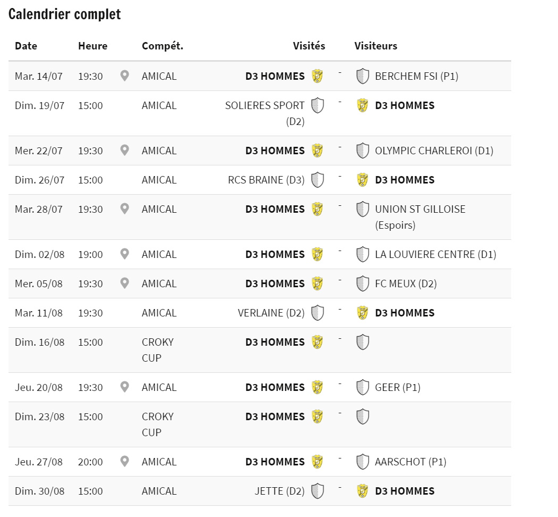Screen dimensions: 558x517
Task: Open UNION ST GILLOISE (Espoirs) team
Action: [x=420, y=216]
